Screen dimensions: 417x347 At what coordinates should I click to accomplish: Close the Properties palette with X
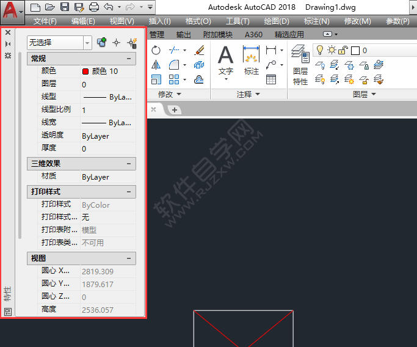8,32
